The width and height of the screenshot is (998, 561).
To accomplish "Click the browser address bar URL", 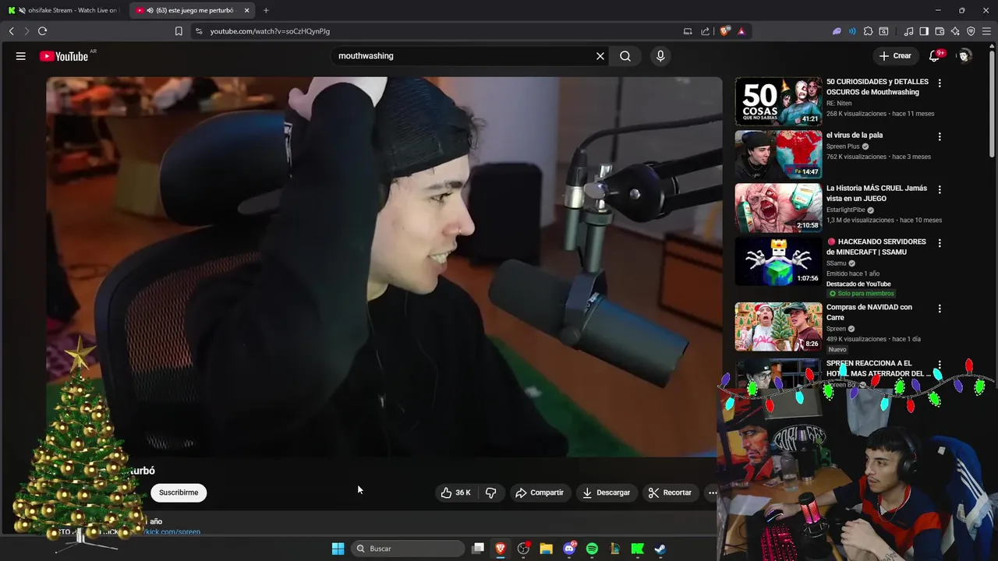I will [270, 31].
